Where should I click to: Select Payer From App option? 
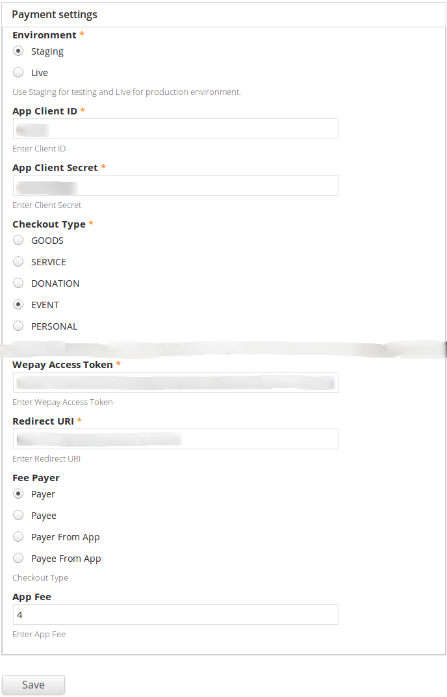click(x=18, y=537)
